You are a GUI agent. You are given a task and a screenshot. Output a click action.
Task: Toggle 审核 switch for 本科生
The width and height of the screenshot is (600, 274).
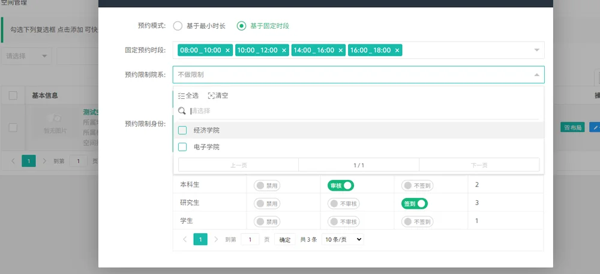(341, 185)
